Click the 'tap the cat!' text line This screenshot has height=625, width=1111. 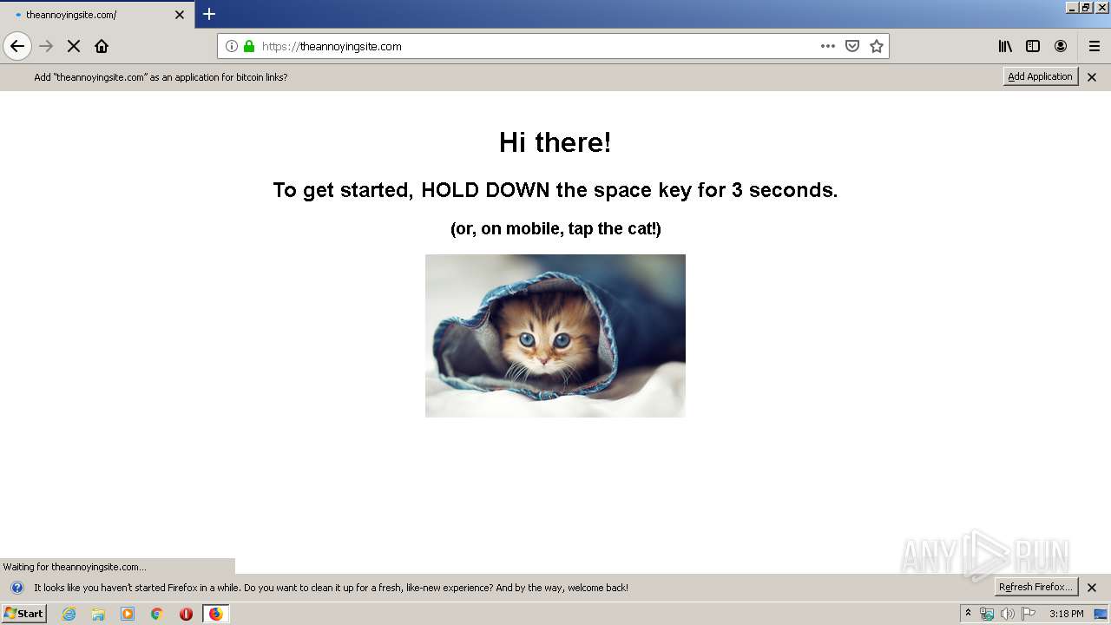click(555, 228)
